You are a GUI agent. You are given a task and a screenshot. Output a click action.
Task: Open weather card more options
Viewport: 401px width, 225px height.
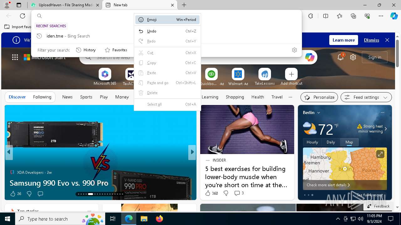click(x=383, y=112)
